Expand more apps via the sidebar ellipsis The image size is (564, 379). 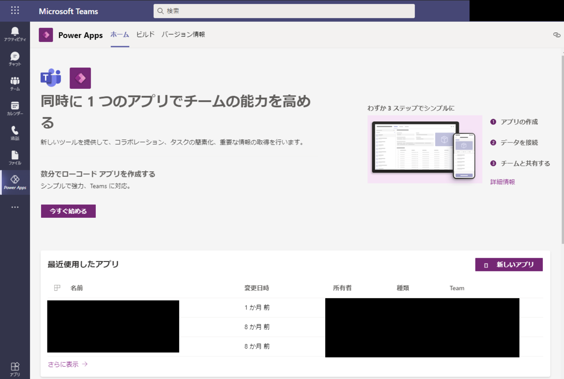[x=15, y=207]
